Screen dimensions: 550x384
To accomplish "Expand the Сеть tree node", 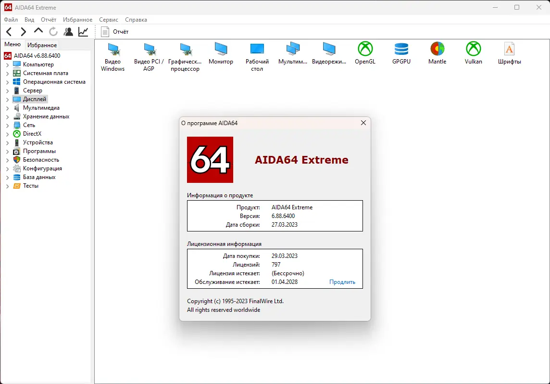I will click(x=7, y=125).
